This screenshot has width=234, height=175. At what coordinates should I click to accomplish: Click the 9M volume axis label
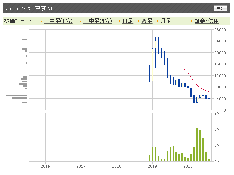tap(217, 113)
